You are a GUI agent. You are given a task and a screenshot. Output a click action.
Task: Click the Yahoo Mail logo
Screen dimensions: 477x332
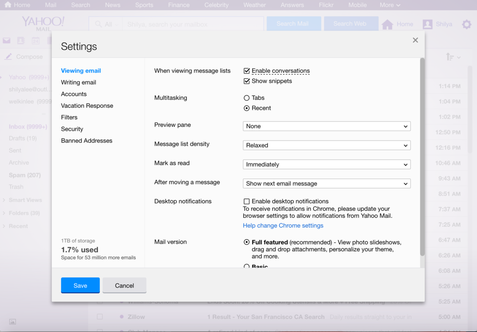43,23
